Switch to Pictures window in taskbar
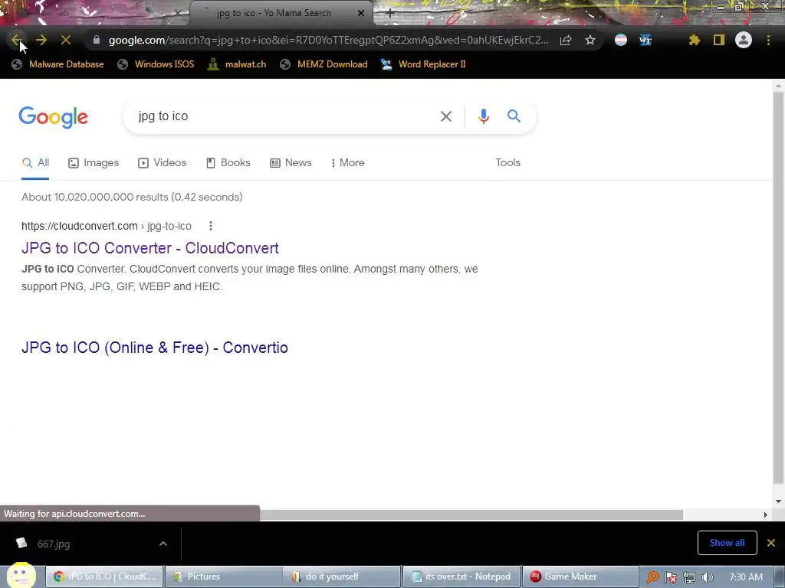This screenshot has height=588, width=785. (x=223, y=577)
